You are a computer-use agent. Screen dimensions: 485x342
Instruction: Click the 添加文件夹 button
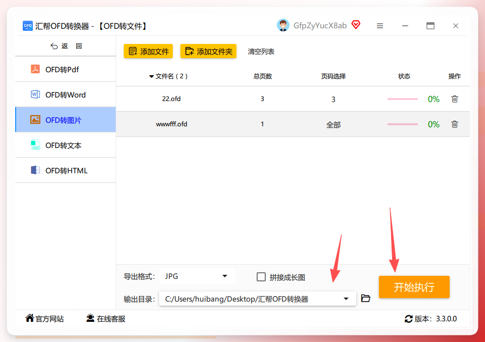click(209, 52)
